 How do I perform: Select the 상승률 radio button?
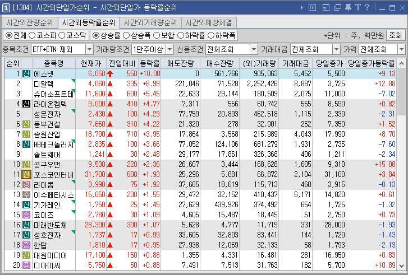[x=96, y=35]
